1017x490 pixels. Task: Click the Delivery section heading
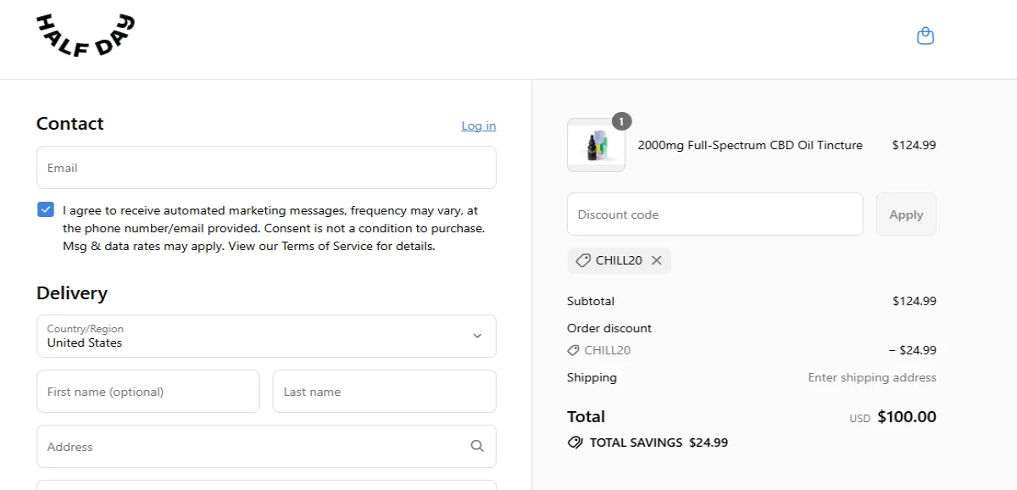click(x=72, y=292)
